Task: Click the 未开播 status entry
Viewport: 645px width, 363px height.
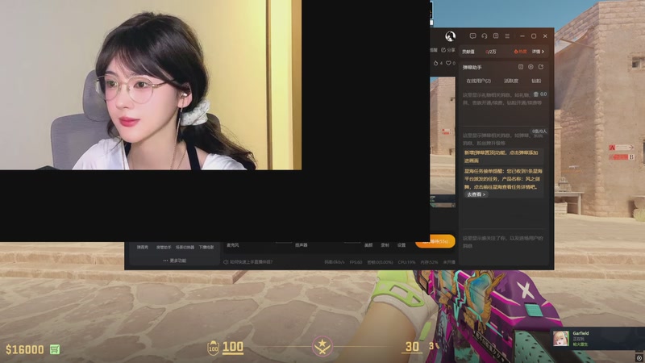Action: click(449, 262)
